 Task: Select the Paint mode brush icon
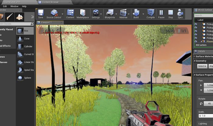point(10,17)
